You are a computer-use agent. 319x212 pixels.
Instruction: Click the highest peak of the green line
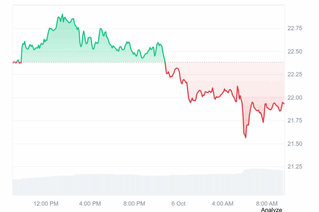(x=62, y=14)
